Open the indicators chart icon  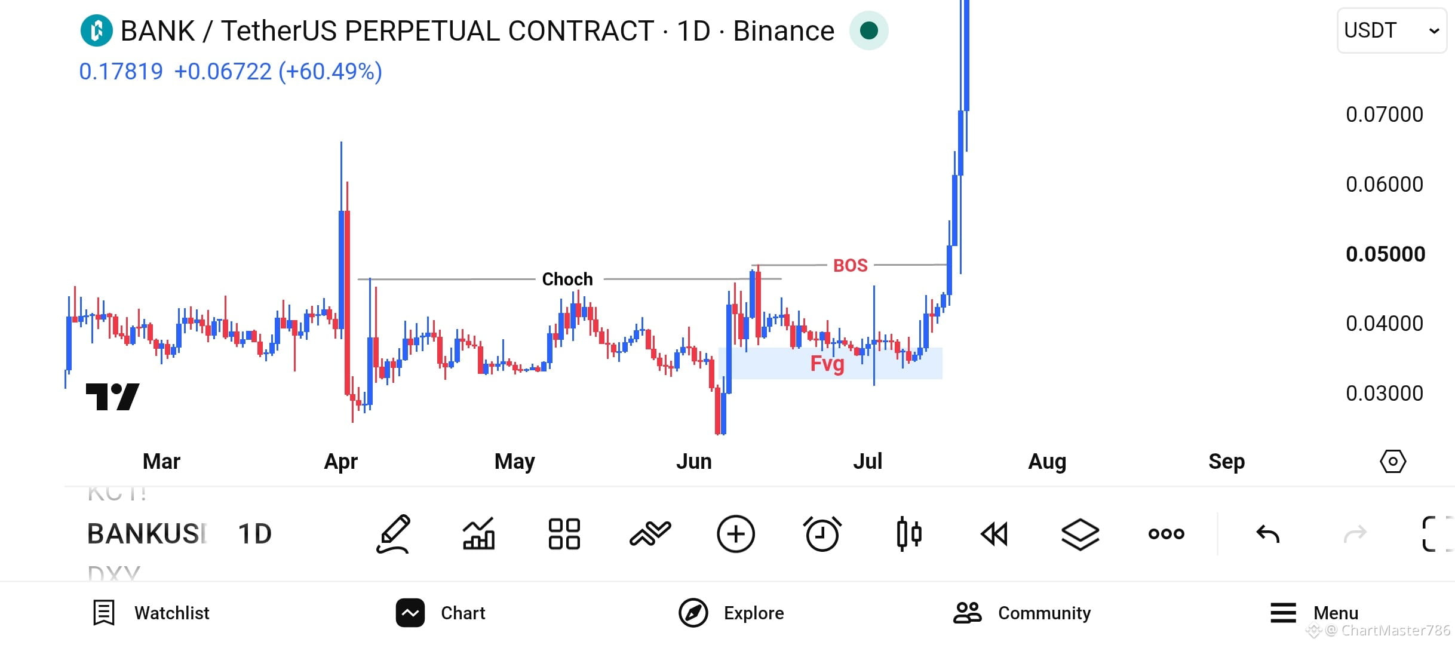click(x=478, y=533)
